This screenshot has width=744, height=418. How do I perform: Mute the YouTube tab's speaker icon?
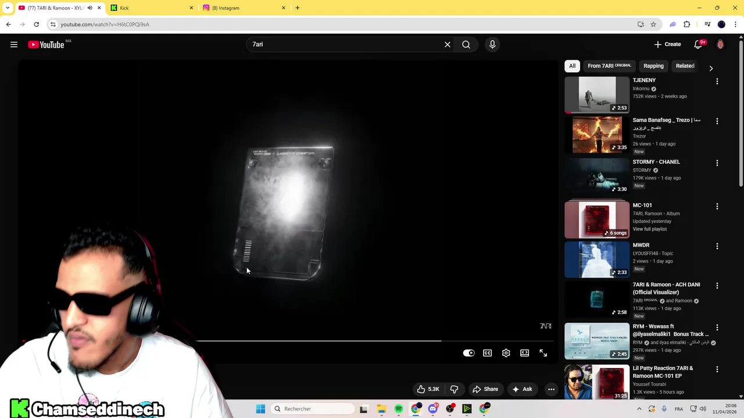(x=90, y=8)
